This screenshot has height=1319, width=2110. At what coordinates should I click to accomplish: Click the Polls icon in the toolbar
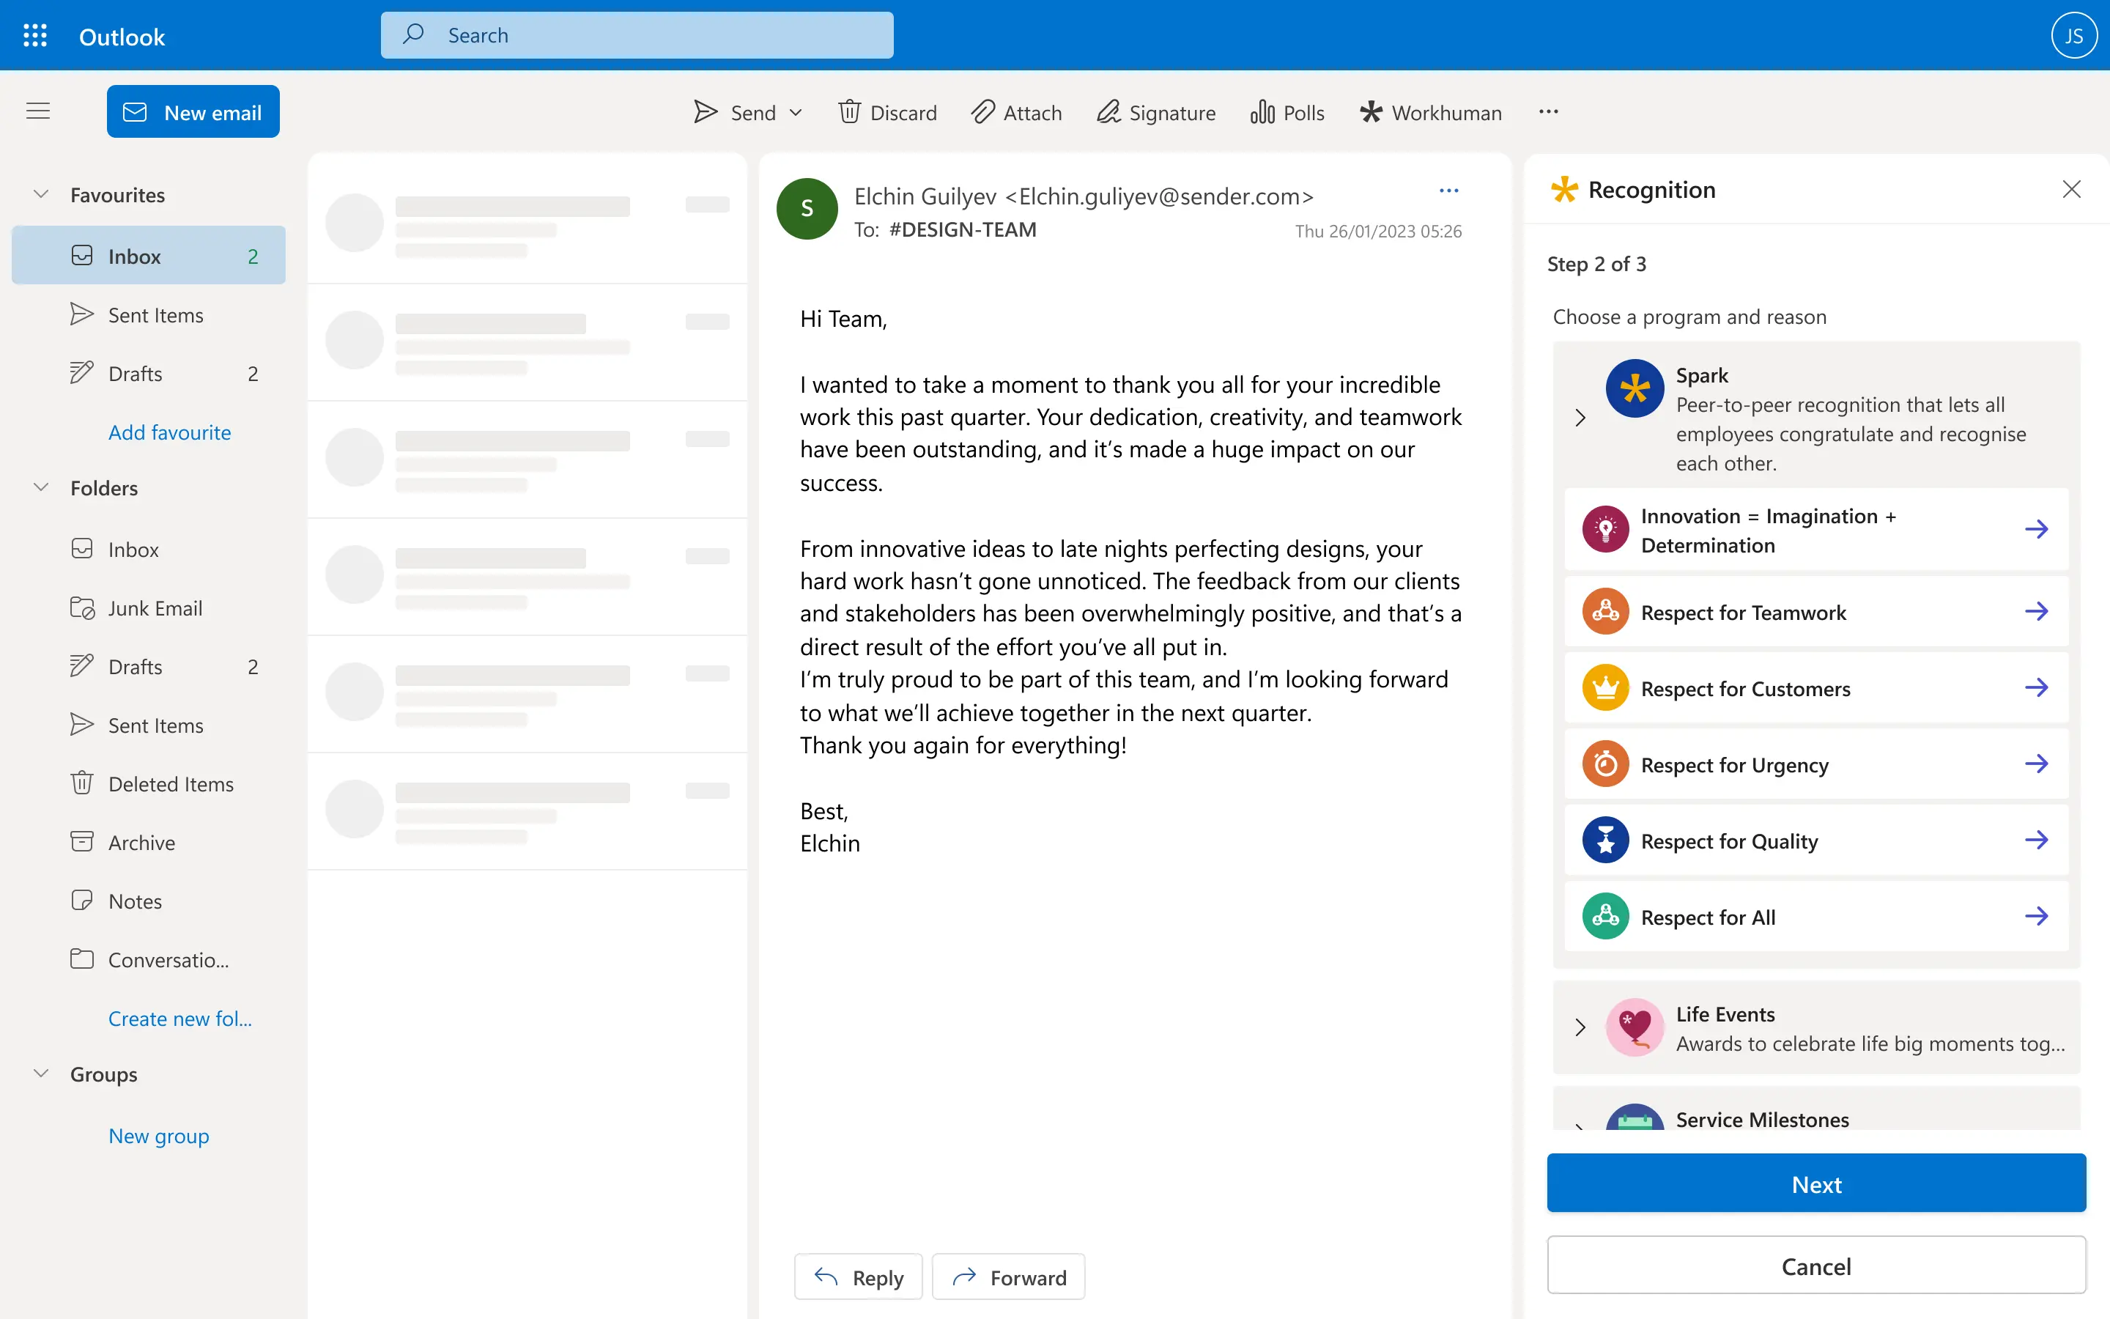1262,111
